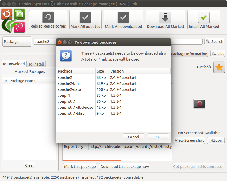This screenshot has width=227, height=181.
Task: Close the To download packages dialog
Action: pyautogui.click(x=60, y=42)
